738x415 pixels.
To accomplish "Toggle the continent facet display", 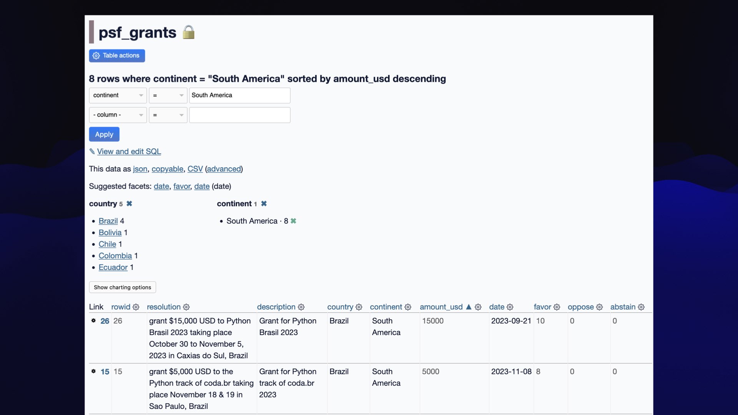I will 264,203.
